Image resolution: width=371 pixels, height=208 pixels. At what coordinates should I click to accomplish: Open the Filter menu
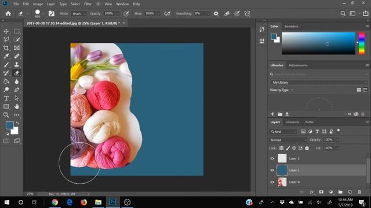[88, 4]
